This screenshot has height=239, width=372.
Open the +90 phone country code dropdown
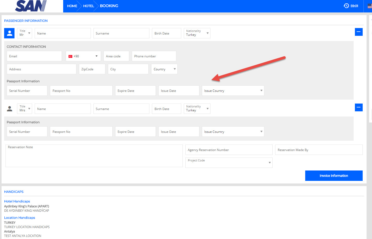[83, 56]
